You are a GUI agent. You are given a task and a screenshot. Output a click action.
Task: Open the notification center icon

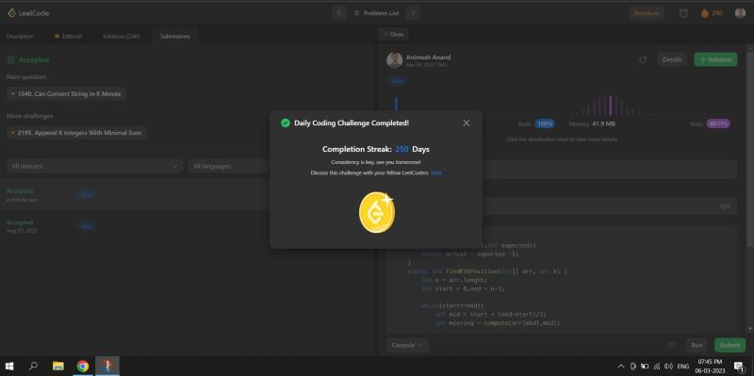tap(738, 367)
